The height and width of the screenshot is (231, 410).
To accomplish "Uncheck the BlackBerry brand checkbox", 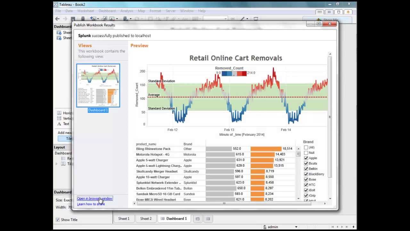I will pyautogui.click(x=306, y=174).
